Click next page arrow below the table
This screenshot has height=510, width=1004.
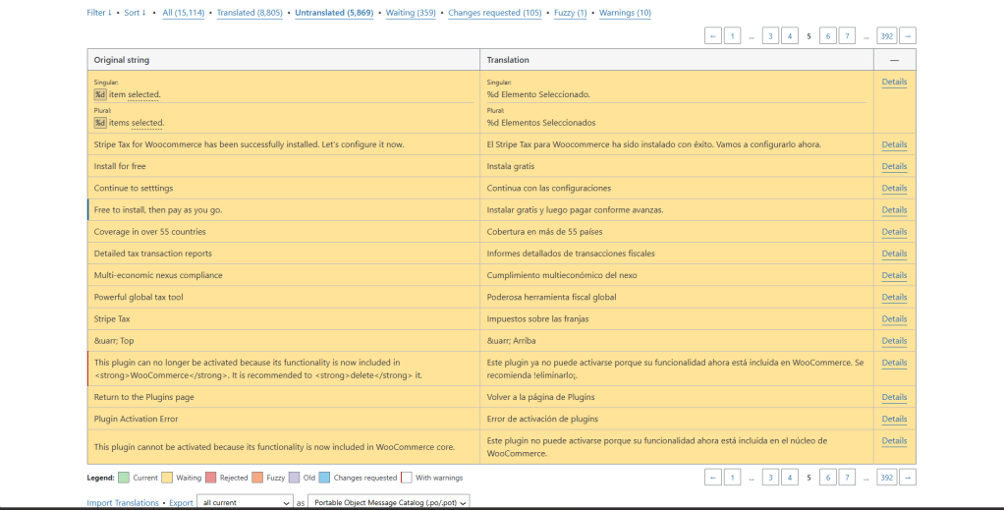[908, 478]
